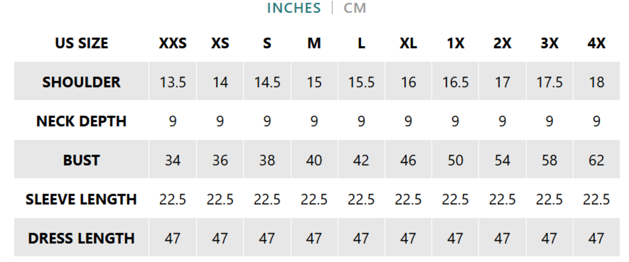629x262 pixels.
Task: Click the NECK DEPTH row label
Action: pyautogui.click(x=81, y=121)
